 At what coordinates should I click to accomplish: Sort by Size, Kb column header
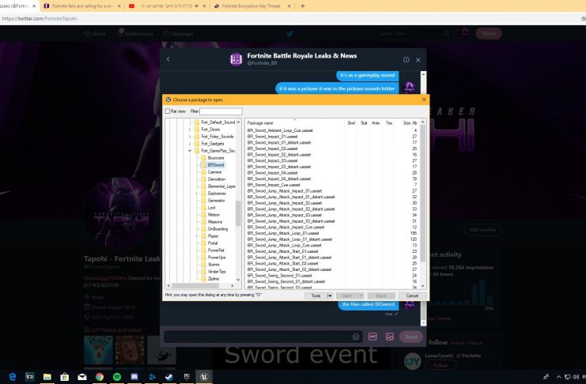[x=410, y=123]
